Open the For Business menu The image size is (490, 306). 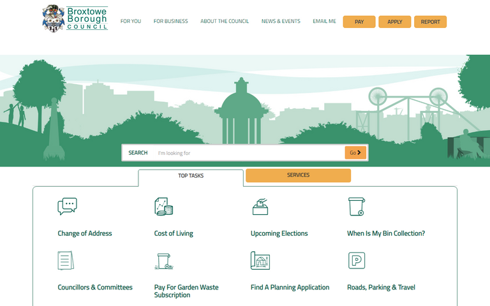tap(170, 22)
